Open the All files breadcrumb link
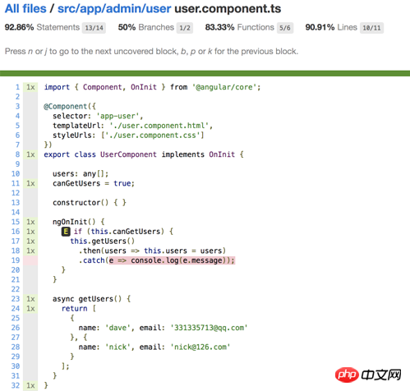The width and height of the screenshot is (410, 391). click(25, 8)
